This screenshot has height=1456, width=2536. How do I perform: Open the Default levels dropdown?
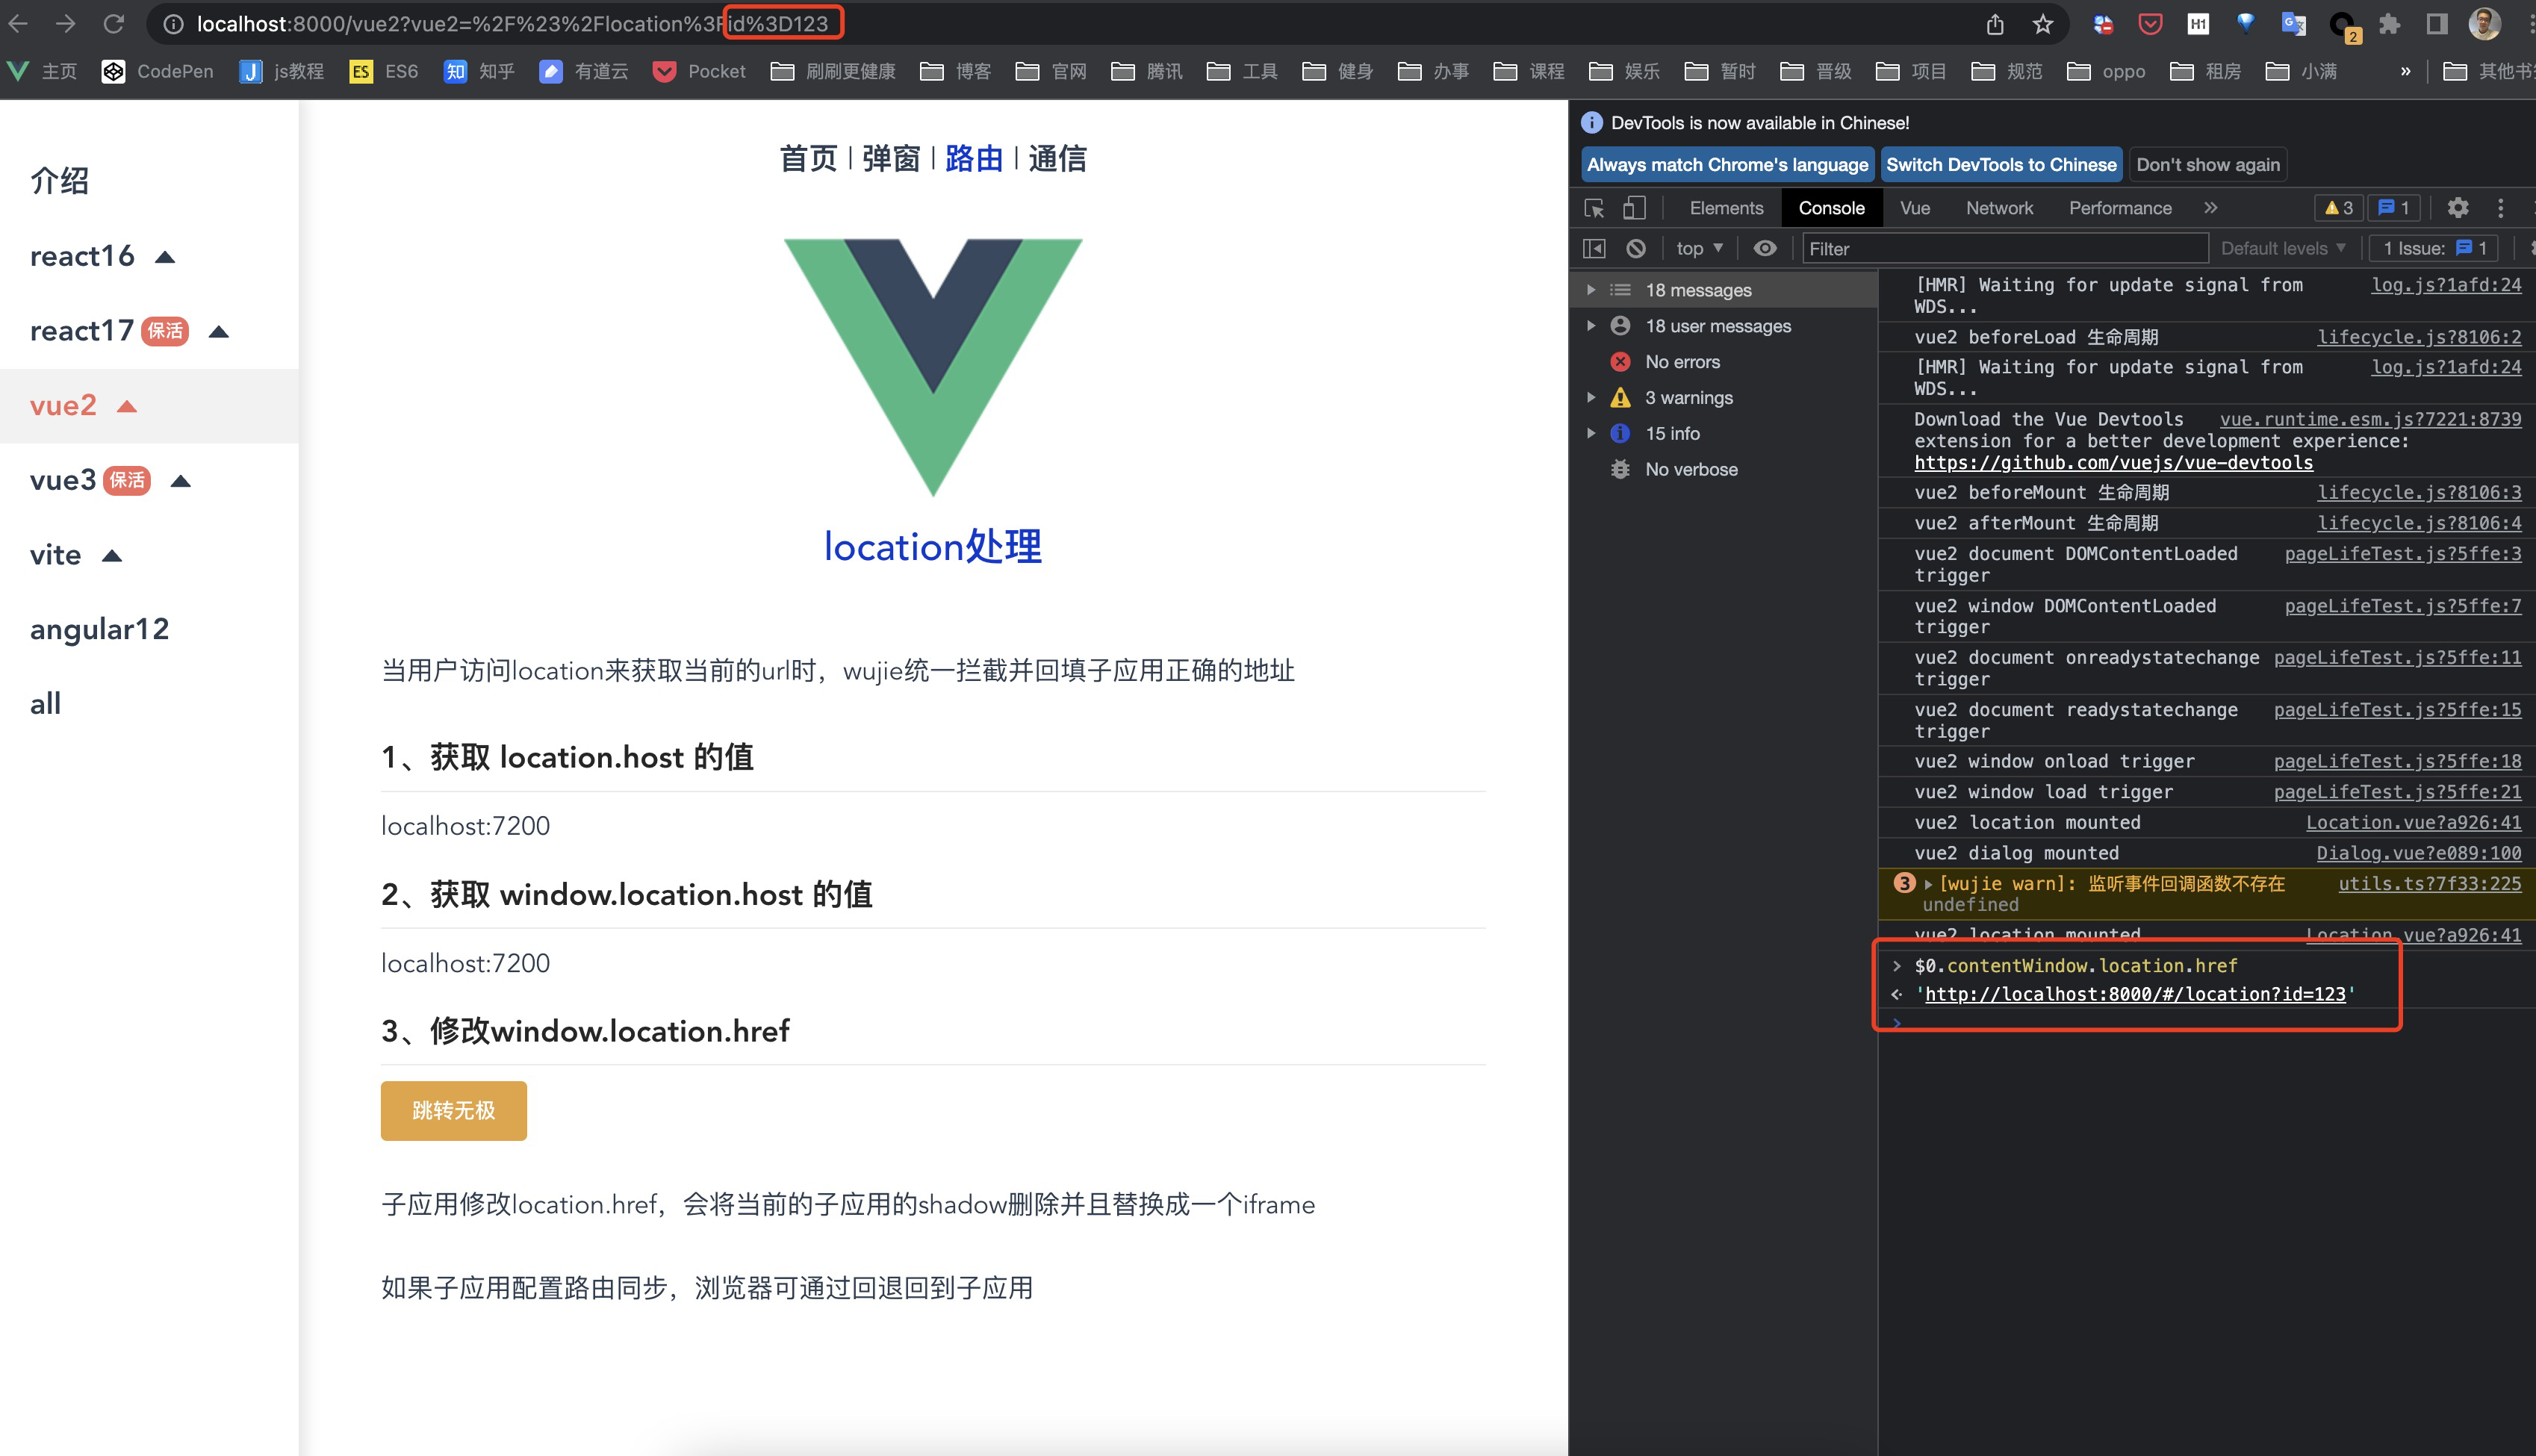(2283, 248)
